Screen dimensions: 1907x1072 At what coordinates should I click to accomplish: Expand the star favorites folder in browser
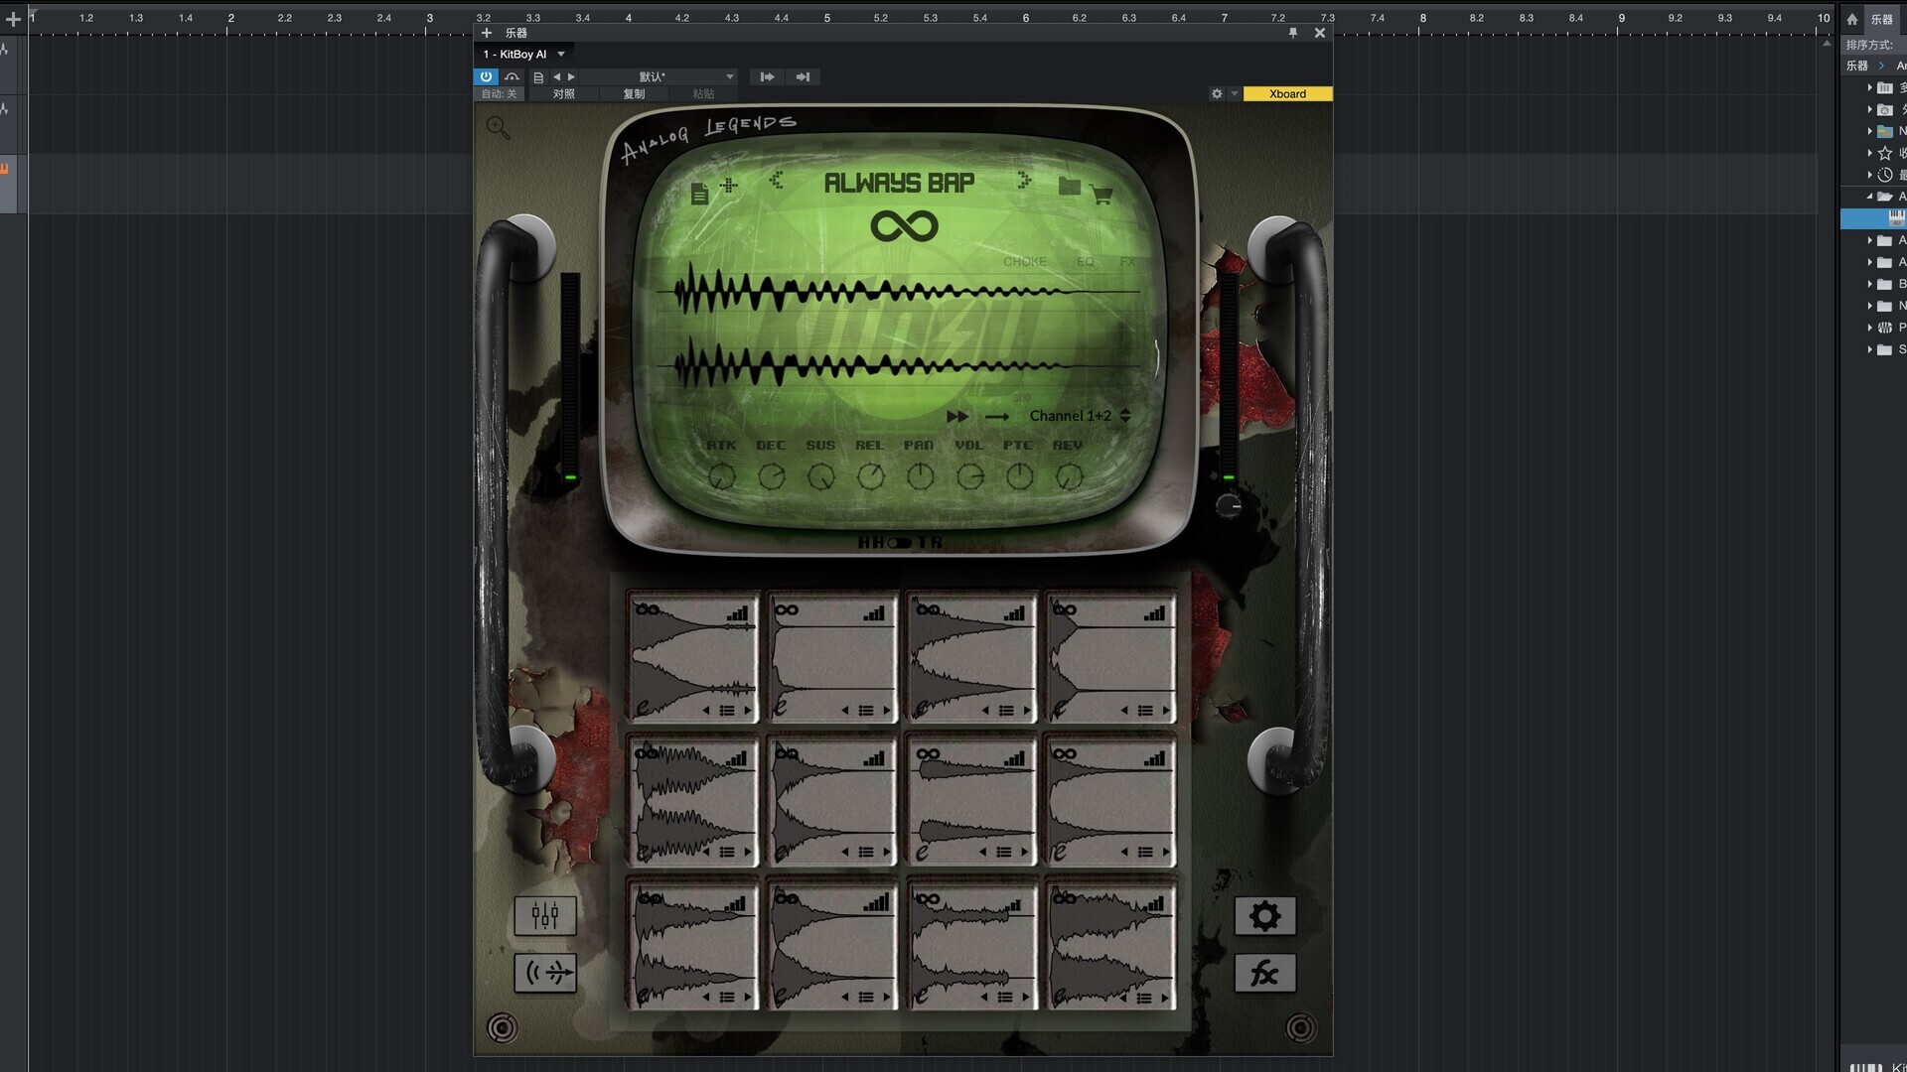(1869, 153)
